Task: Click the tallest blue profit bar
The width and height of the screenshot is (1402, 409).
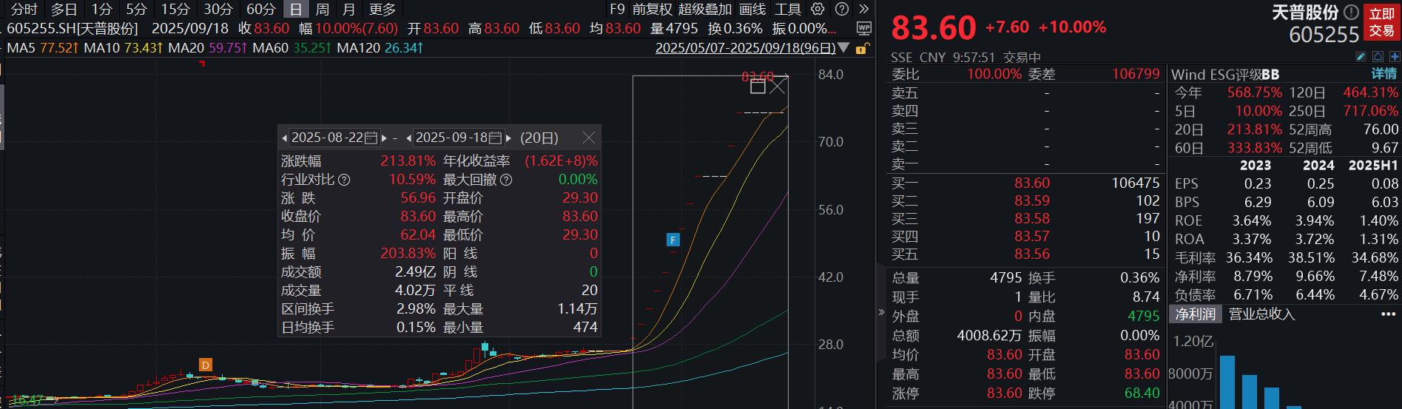Action: [x=1227, y=382]
